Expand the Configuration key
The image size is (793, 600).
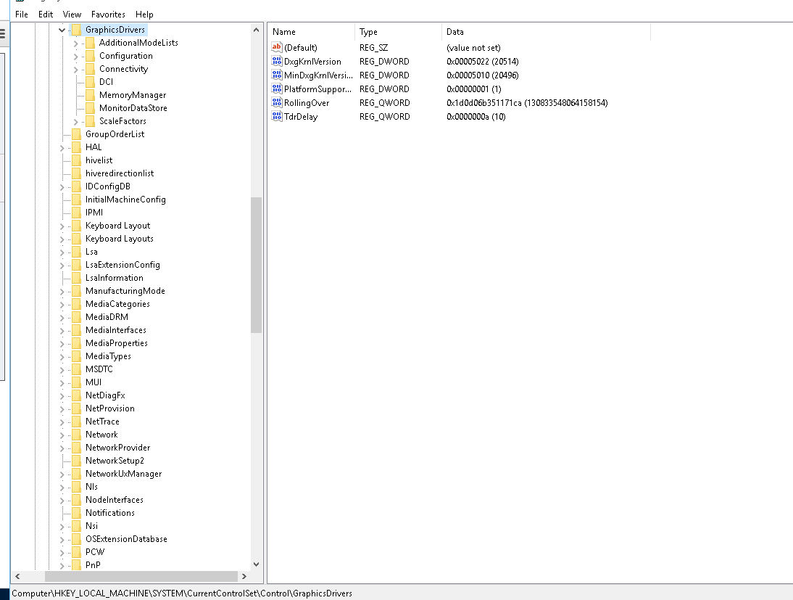point(76,57)
